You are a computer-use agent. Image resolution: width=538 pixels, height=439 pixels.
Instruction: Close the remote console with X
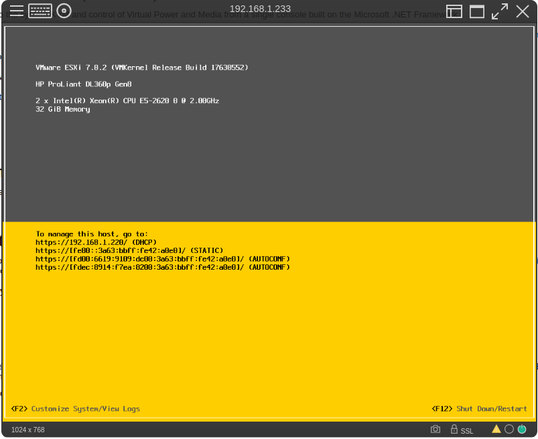coord(523,11)
